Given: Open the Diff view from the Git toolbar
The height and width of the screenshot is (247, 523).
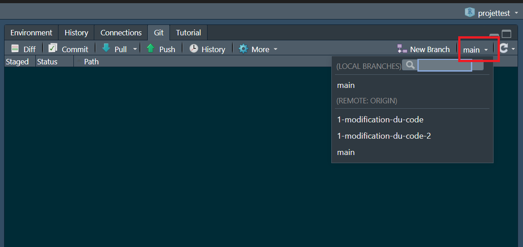Looking at the screenshot, I should coord(23,49).
